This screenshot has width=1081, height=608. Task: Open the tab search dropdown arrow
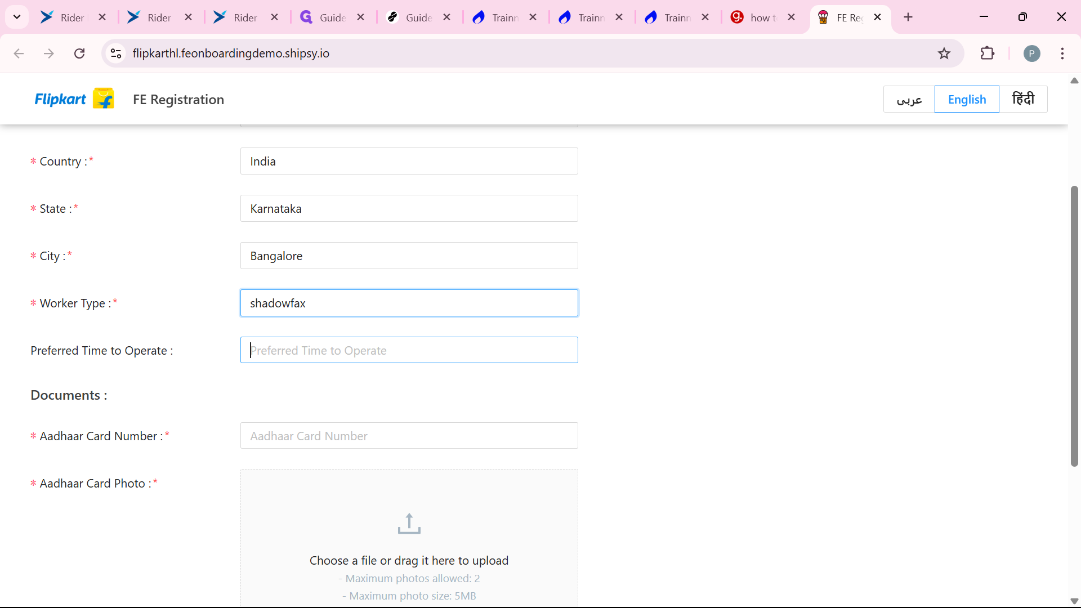point(17,17)
